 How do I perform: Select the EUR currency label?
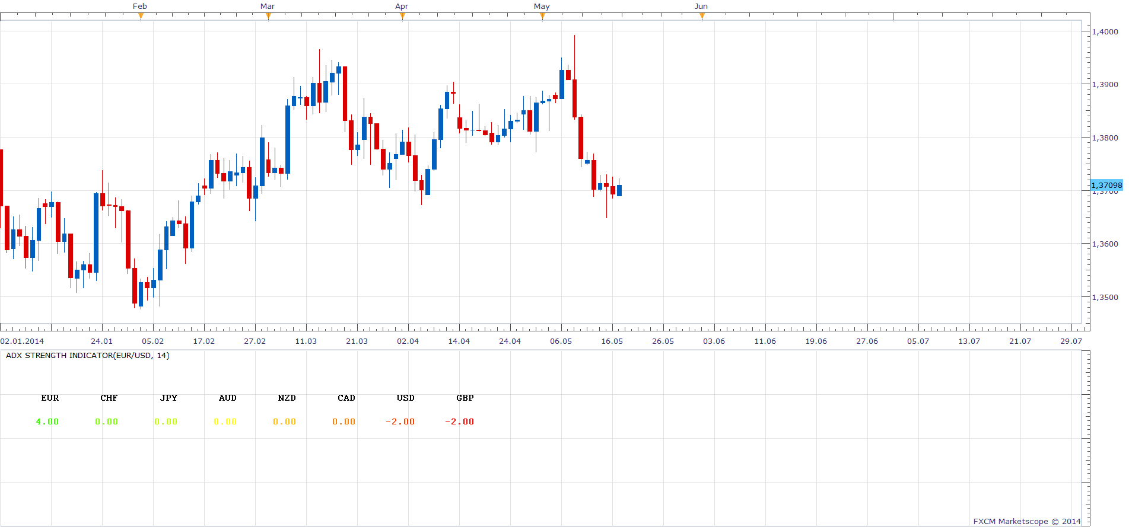(x=50, y=398)
